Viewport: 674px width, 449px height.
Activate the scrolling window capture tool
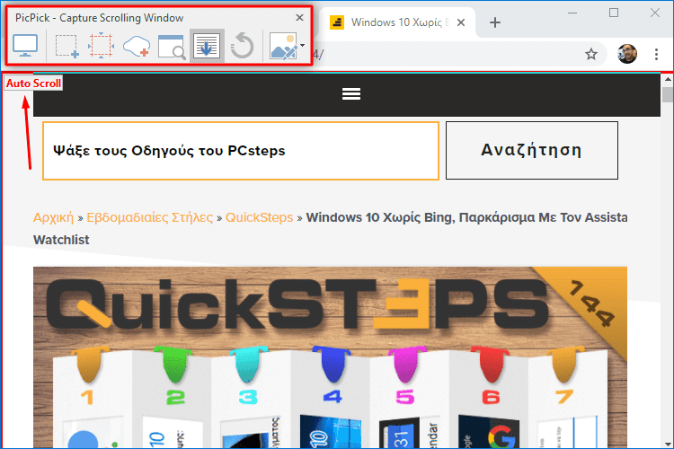click(x=207, y=46)
